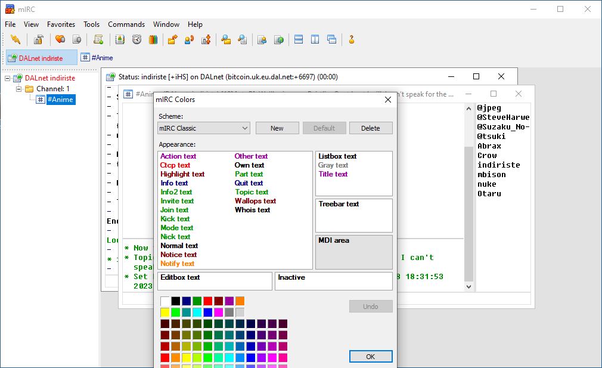Select the 'Editbox text' preview box
Screen dimensions: 602x368
coord(215,281)
